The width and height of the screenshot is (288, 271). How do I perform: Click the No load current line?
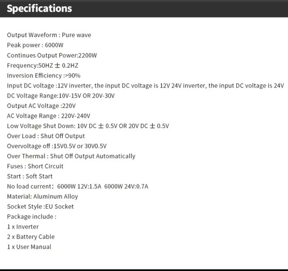(x=77, y=186)
